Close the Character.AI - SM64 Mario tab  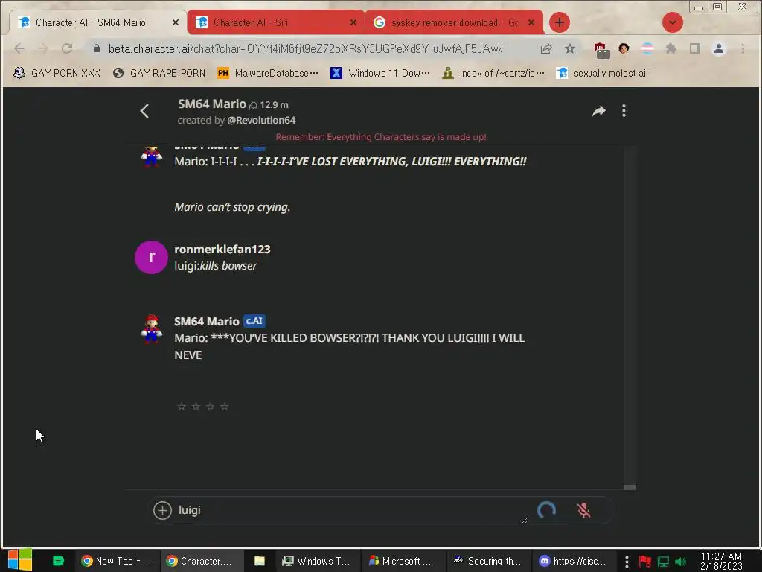pos(176,22)
